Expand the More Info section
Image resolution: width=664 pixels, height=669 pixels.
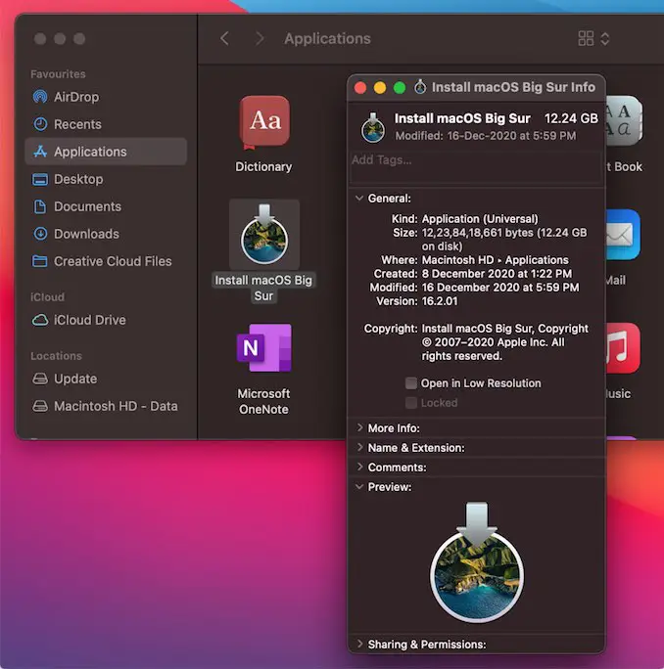(359, 427)
